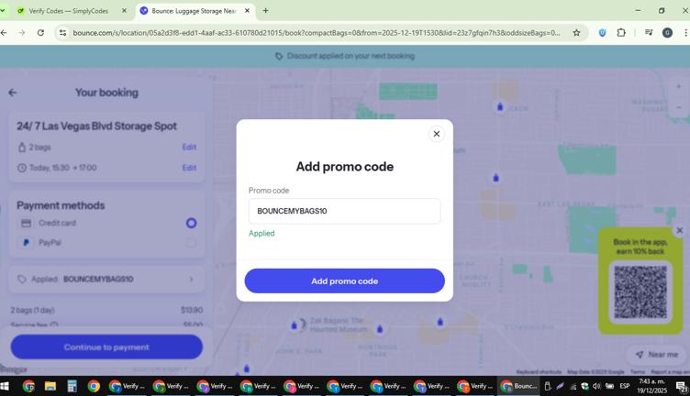Viewport: 690px width, 396px height.
Task: Close the Bounce: Luggage Storage tab
Action: (247, 11)
